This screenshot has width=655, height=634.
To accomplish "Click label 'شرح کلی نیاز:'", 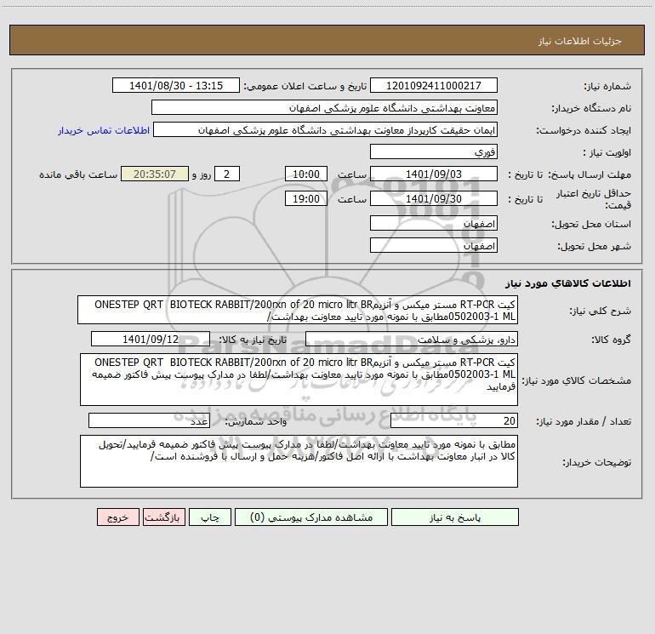I will (x=601, y=311).
